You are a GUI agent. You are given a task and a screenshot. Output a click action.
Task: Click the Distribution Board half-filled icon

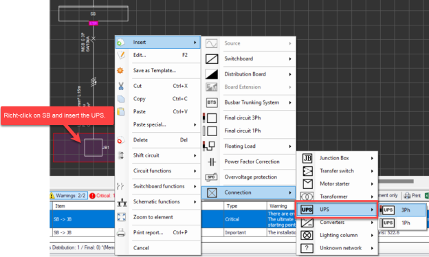coord(212,74)
